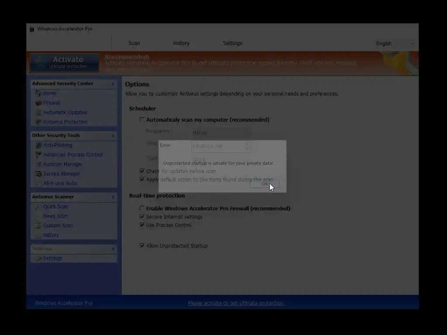Screen dimensions: 447x335
Task: Open the Frequency dropdown
Action: 221,133
